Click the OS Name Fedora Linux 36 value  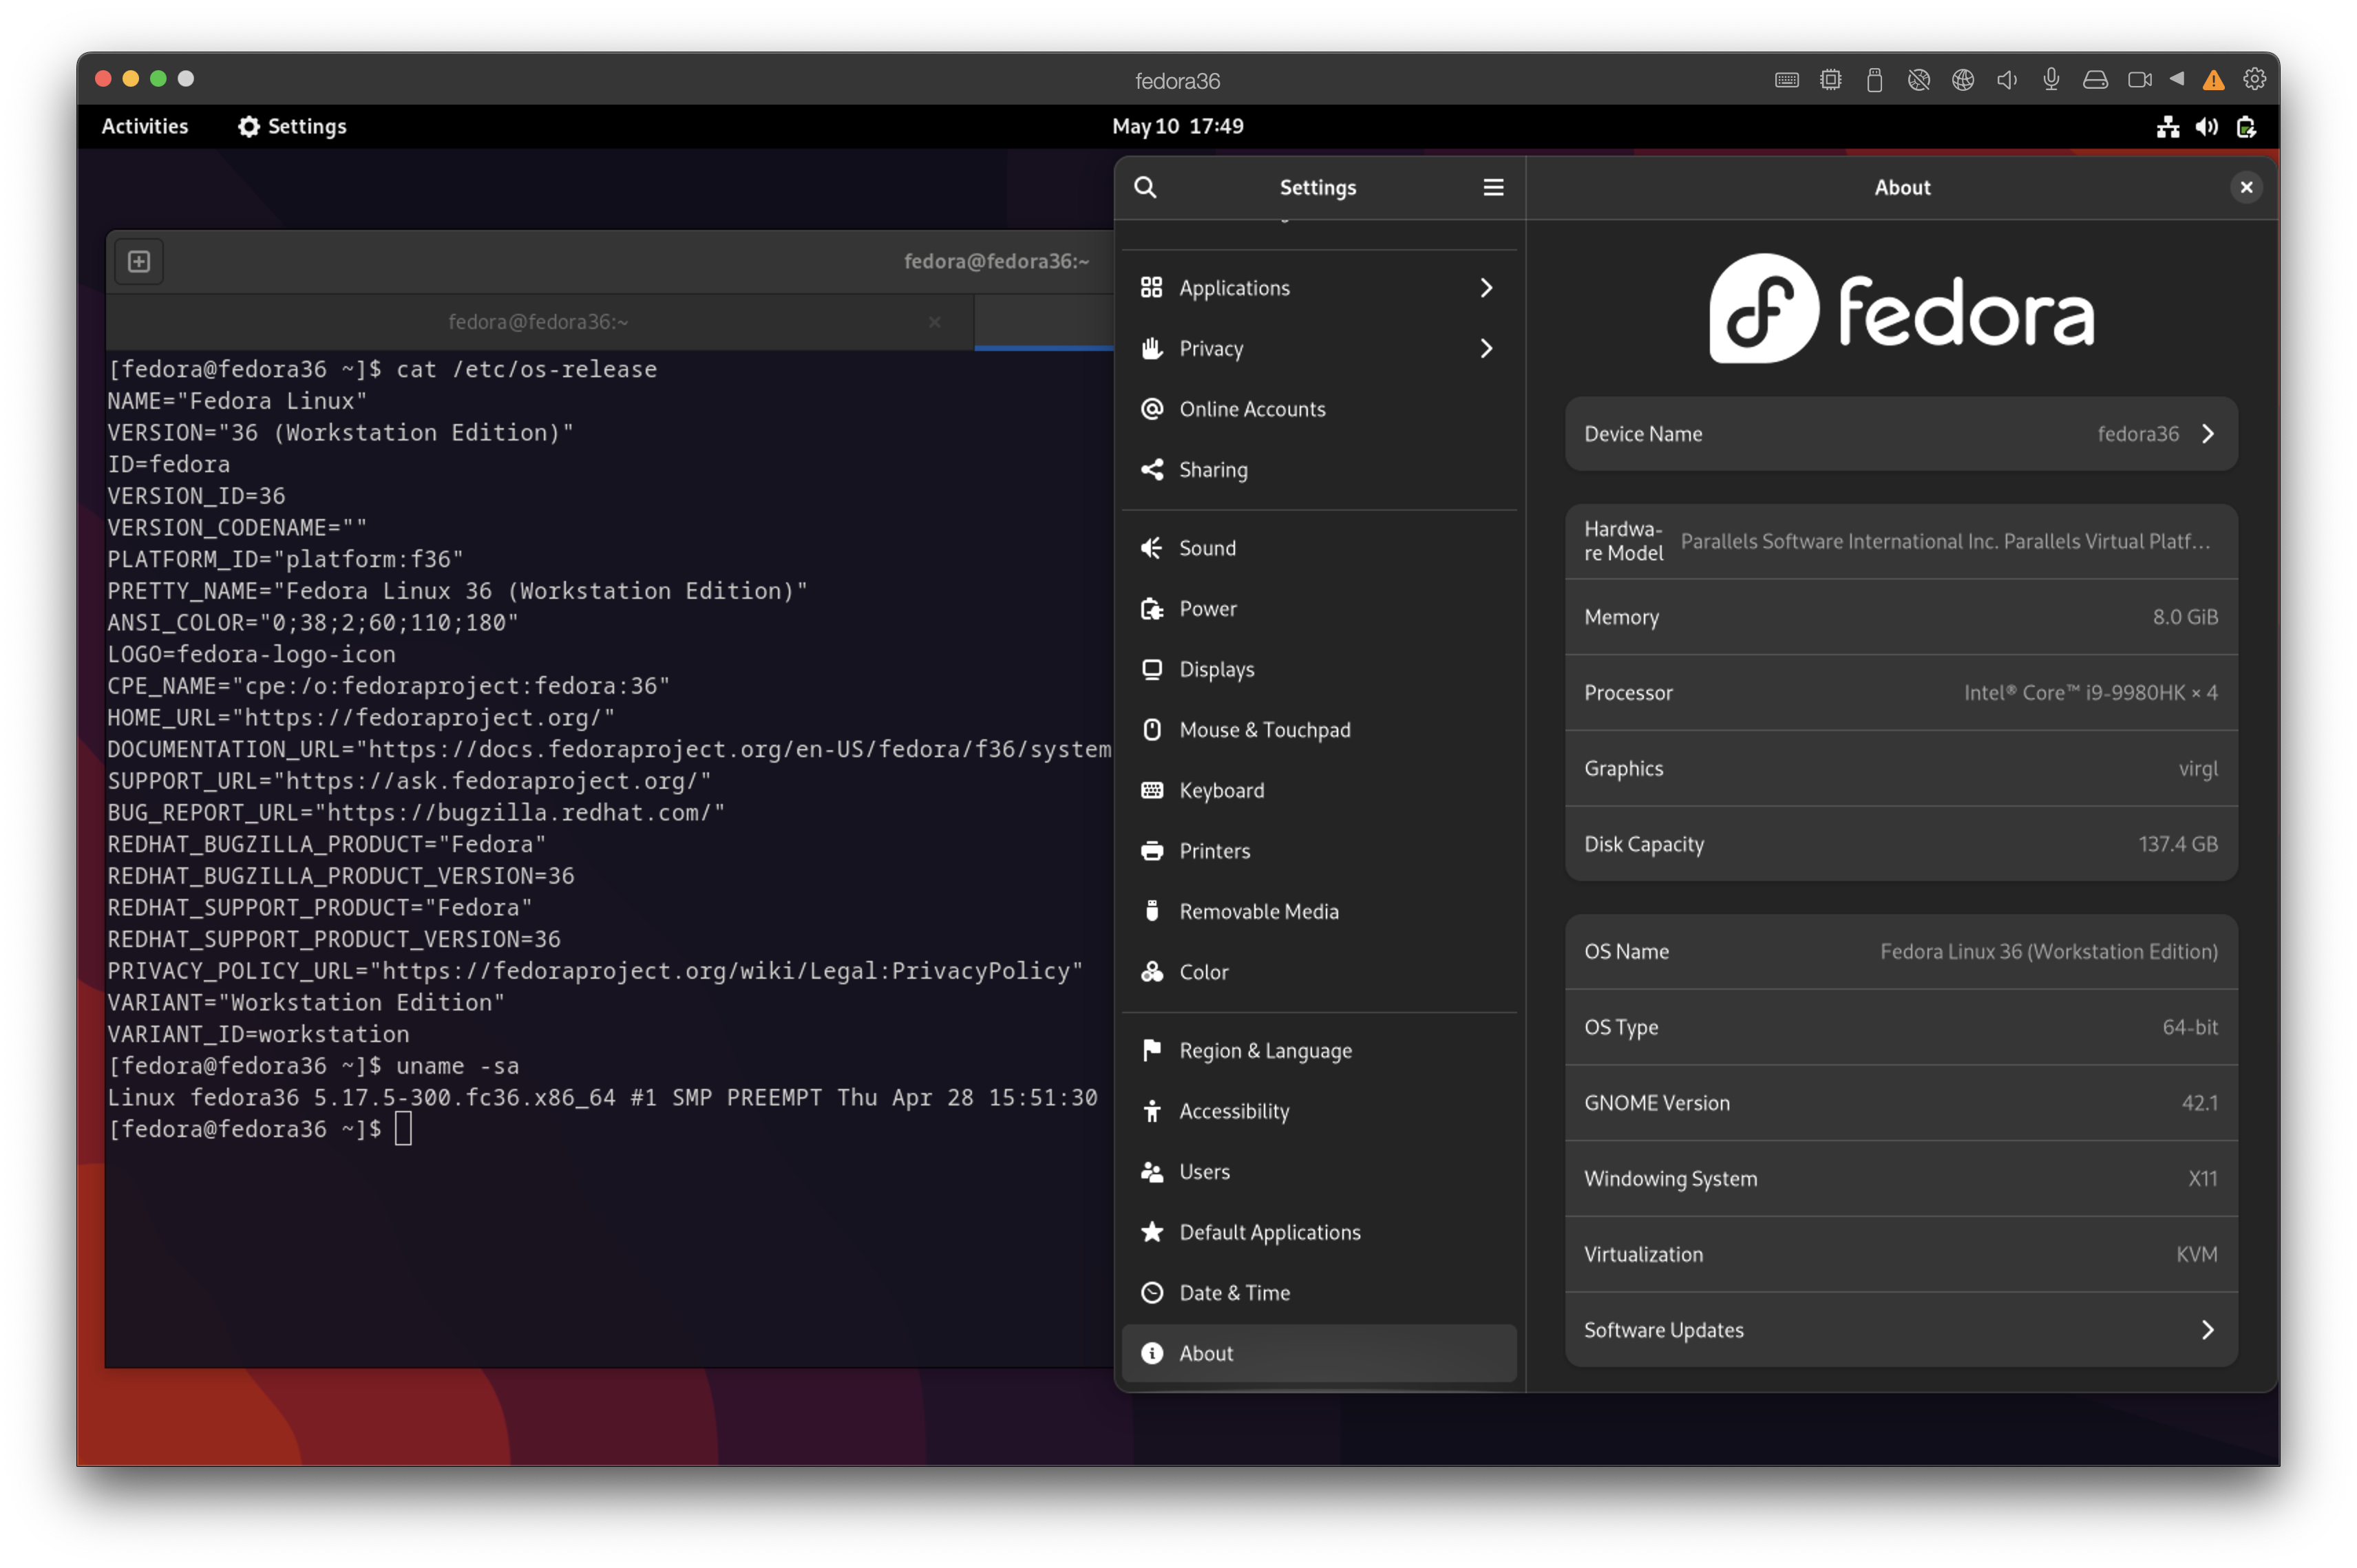tap(2048, 952)
